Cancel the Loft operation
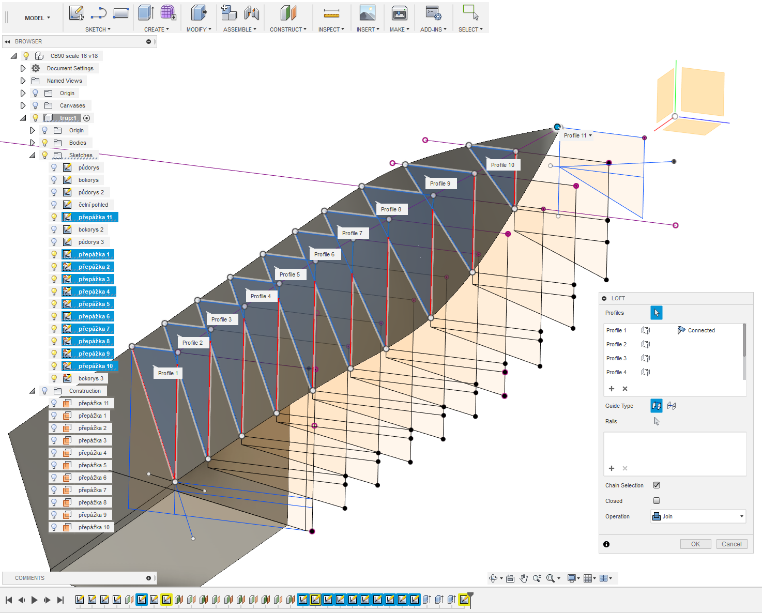Viewport: 762px width, 613px height. click(731, 544)
